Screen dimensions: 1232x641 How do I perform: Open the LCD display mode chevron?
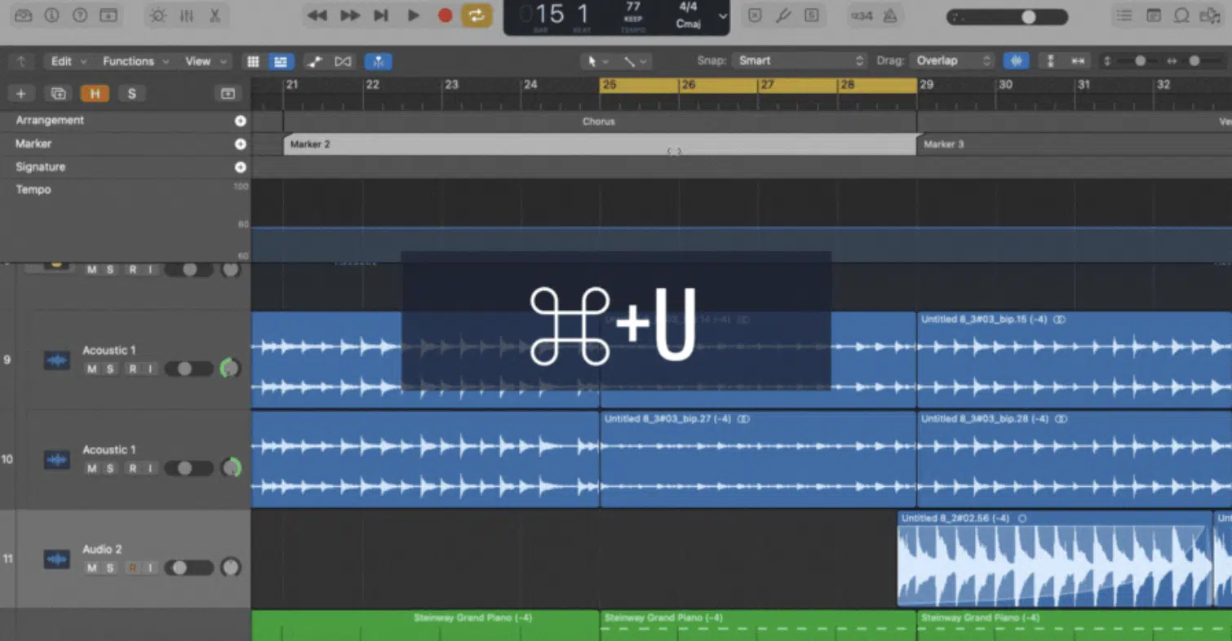point(723,15)
